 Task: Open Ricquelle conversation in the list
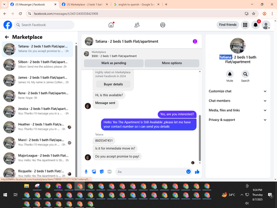[x=38, y=173]
